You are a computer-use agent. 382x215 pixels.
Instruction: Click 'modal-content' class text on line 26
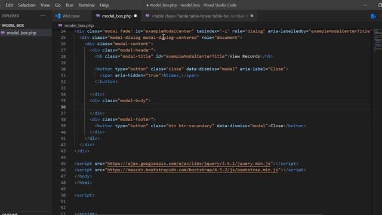coord(132,44)
